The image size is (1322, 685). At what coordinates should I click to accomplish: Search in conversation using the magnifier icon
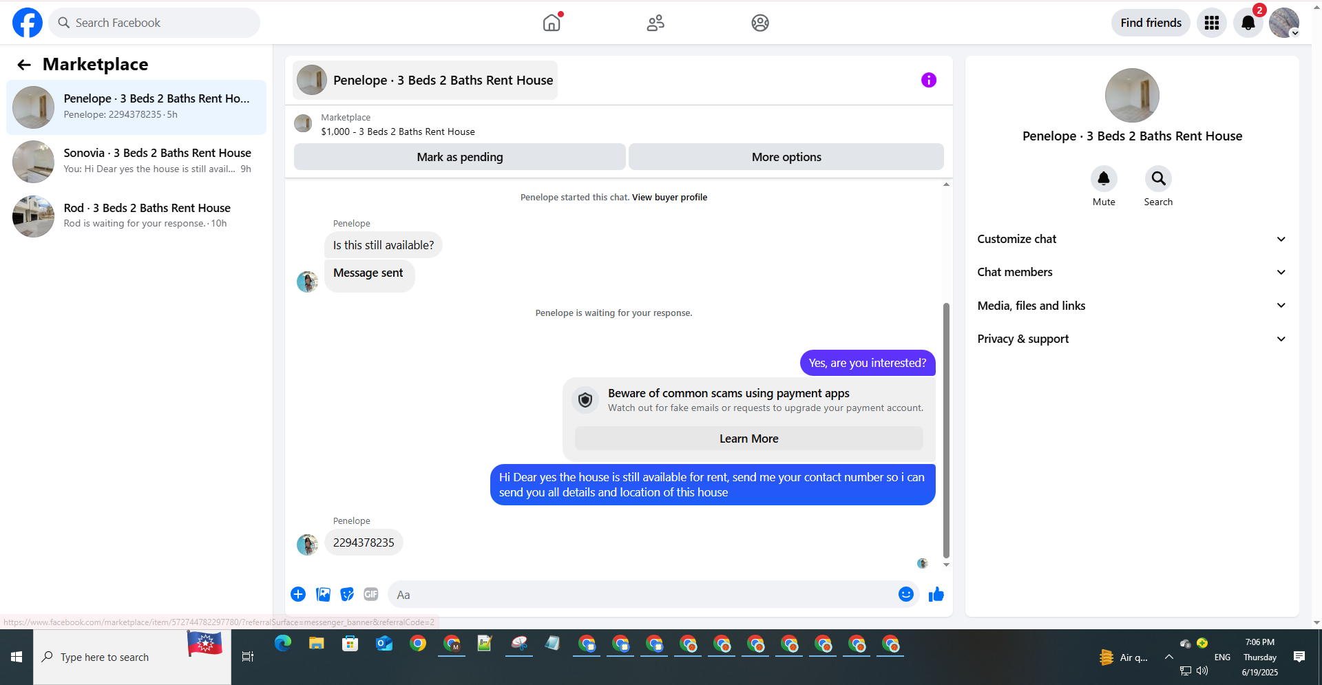click(1158, 179)
